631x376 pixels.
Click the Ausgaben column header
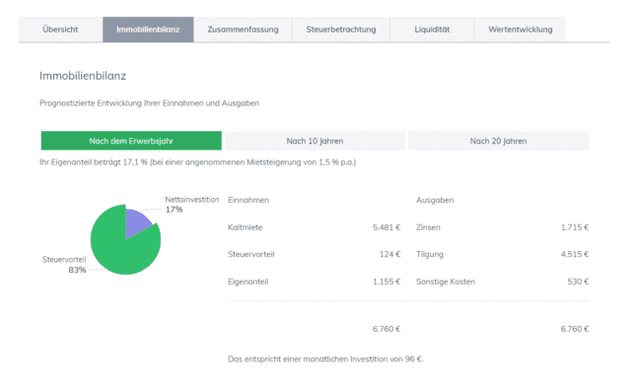(435, 200)
